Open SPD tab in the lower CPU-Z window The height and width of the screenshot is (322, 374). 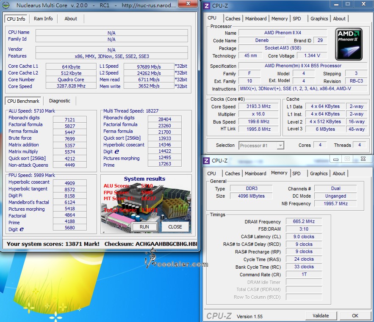point(296,173)
